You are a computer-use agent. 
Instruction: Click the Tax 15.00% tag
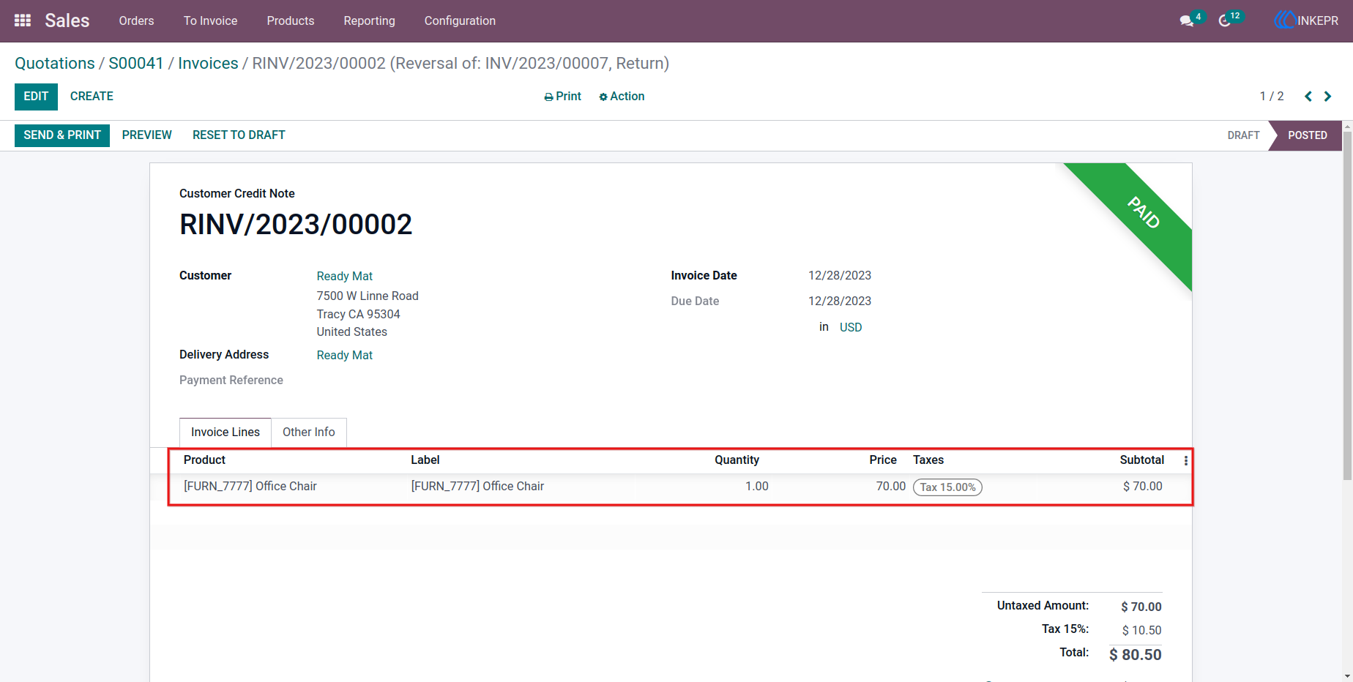click(947, 487)
